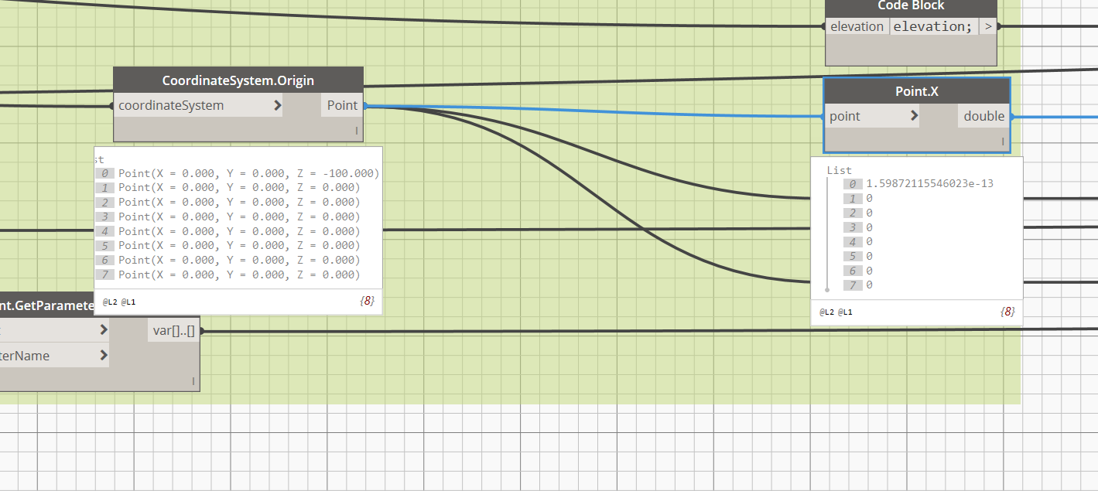Expand the point input port chevron on Point.X
This screenshot has height=491, width=1098.
pyautogui.click(x=914, y=116)
